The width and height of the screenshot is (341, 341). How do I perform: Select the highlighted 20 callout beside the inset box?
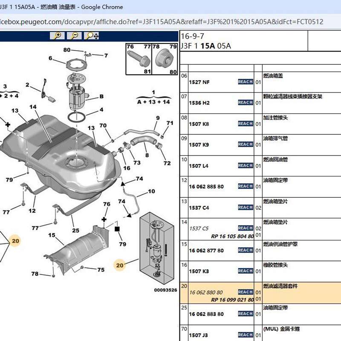[120, 265]
